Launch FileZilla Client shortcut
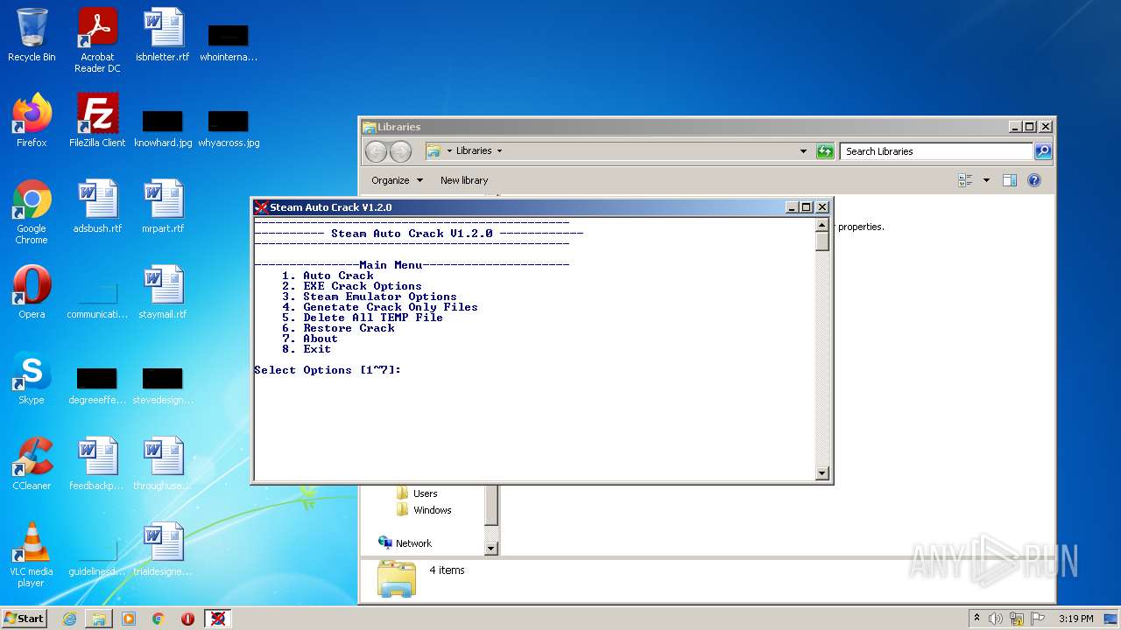 pos(97,121)
